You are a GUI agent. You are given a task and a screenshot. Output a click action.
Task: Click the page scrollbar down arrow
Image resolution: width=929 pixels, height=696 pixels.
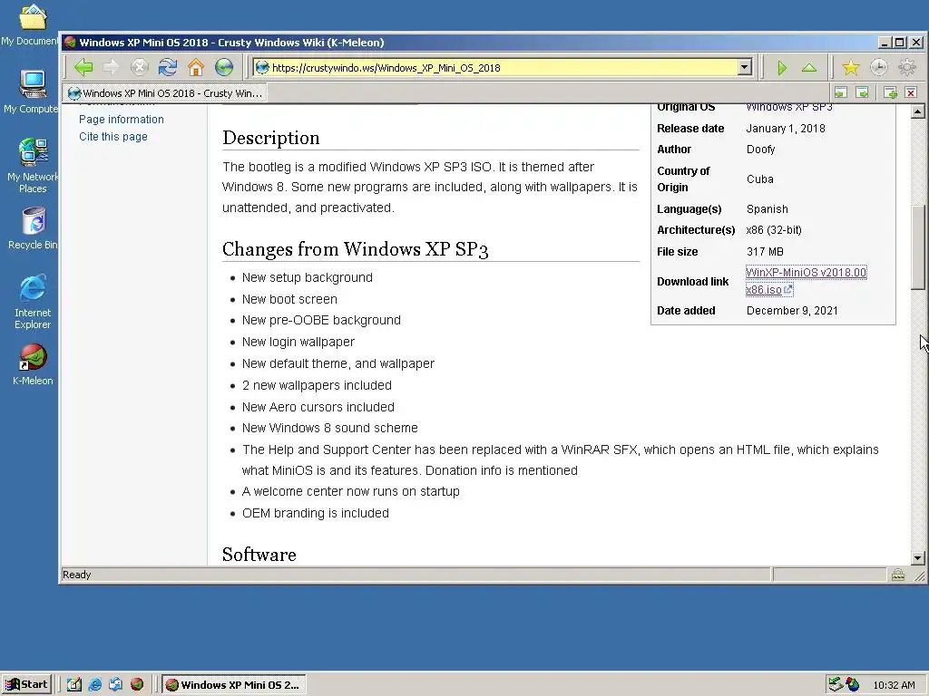pyautogui.click(x=918, y=557)
